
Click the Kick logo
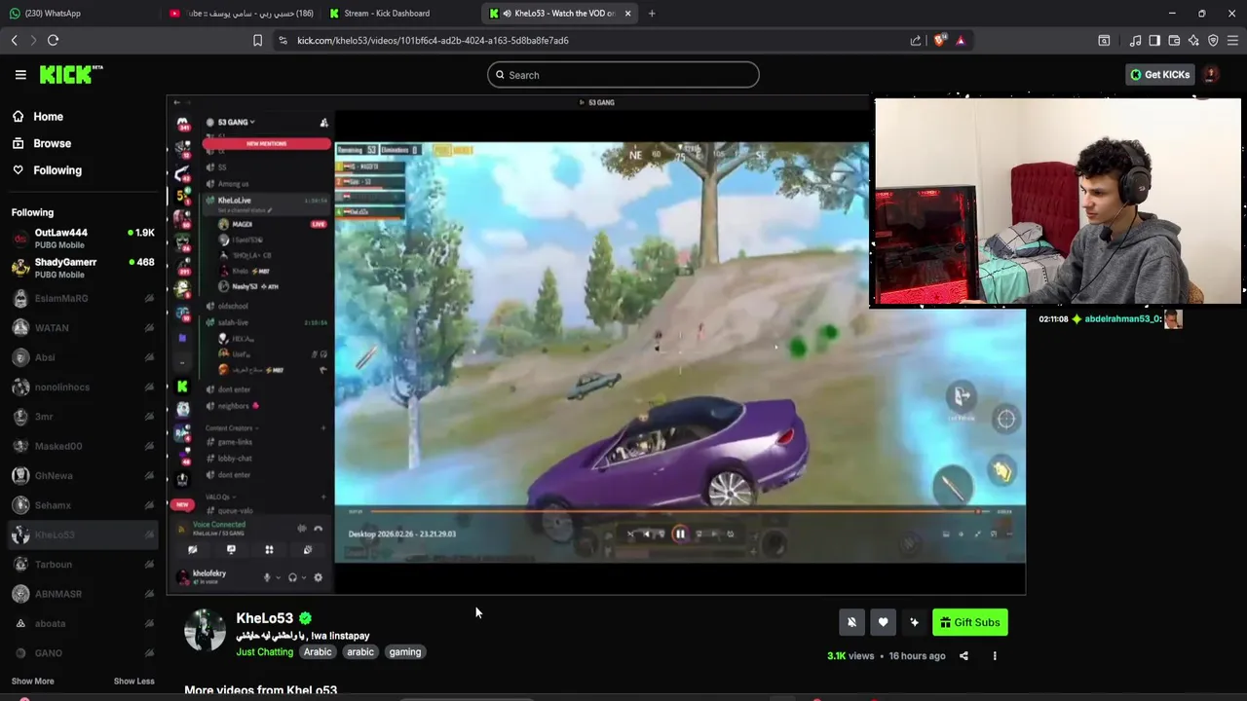(70, 74)
